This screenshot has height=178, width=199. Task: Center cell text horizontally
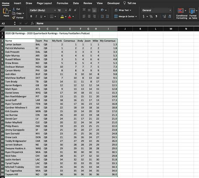[89, 16]
